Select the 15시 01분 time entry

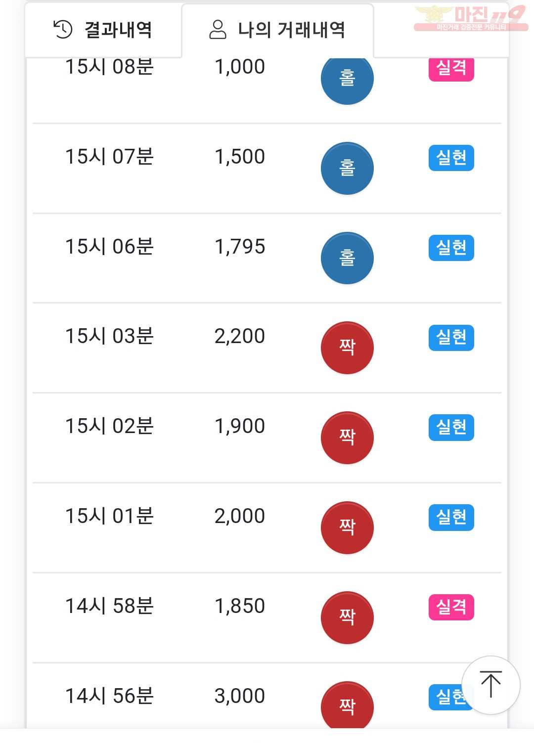(109, 516)
